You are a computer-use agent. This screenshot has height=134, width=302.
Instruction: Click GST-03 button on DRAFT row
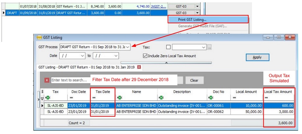(x=181, y=13)
